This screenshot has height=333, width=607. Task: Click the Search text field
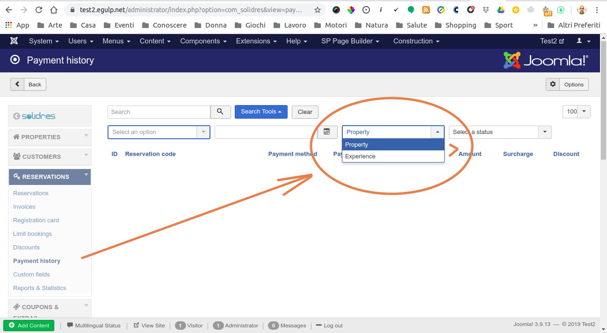click(159, 112)
